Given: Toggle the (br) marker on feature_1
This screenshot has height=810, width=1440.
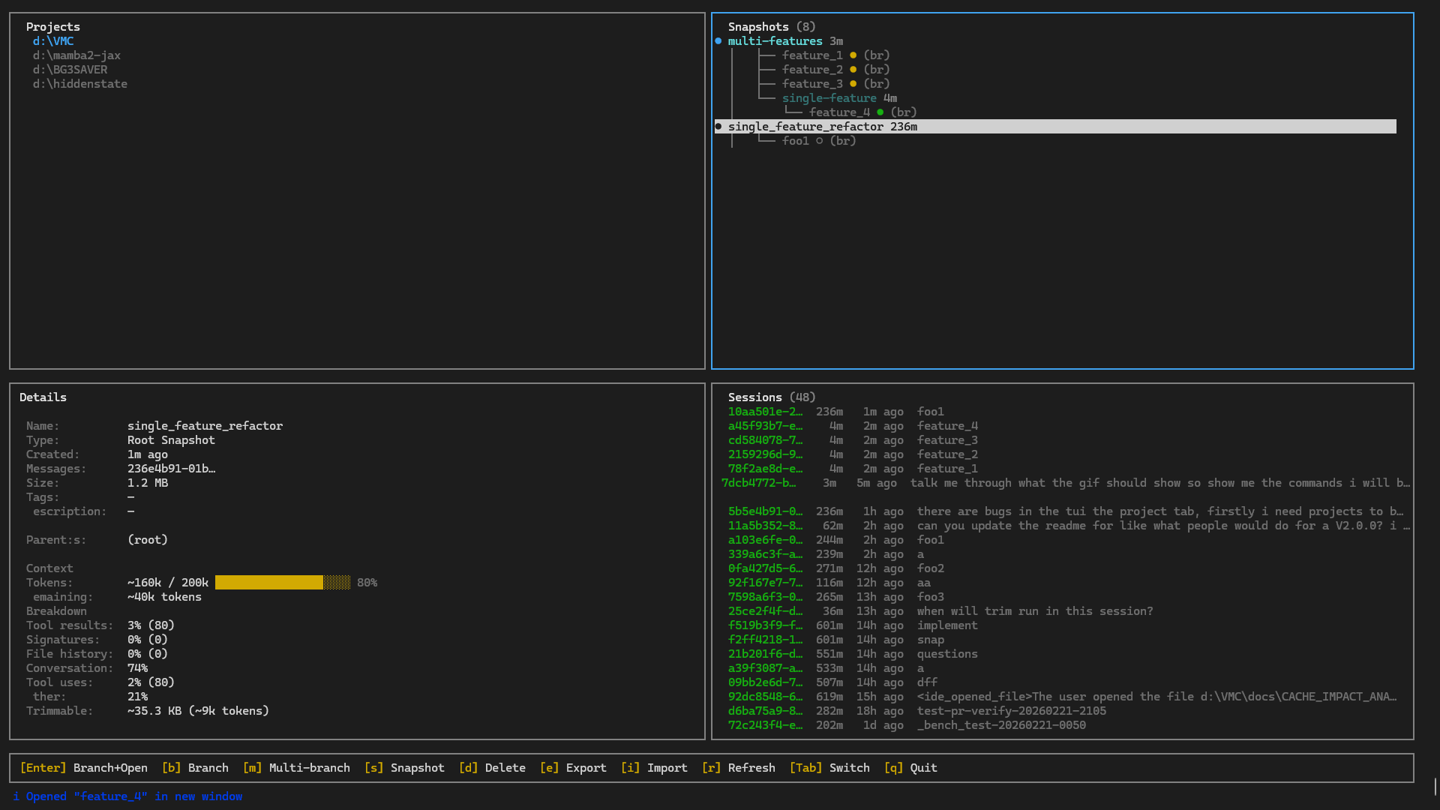Looking at the screenshot, I should tap(877, 55).
